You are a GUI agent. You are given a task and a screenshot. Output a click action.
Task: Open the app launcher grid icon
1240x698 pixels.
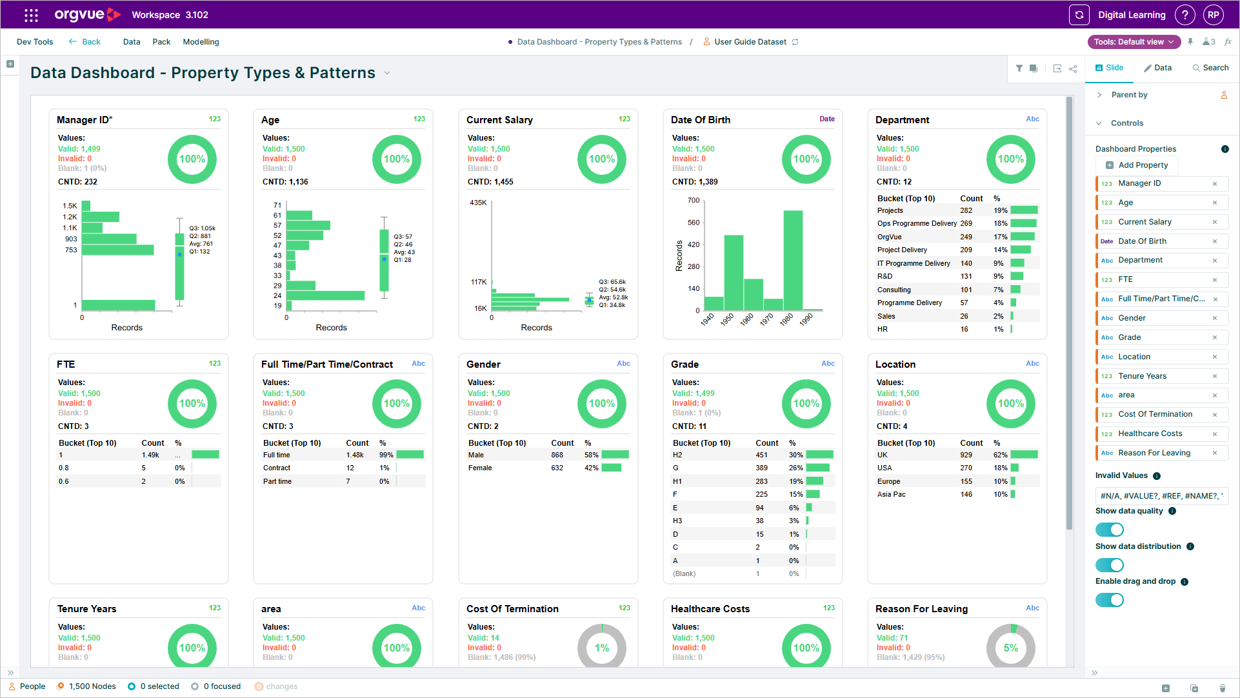click(31, 15)
